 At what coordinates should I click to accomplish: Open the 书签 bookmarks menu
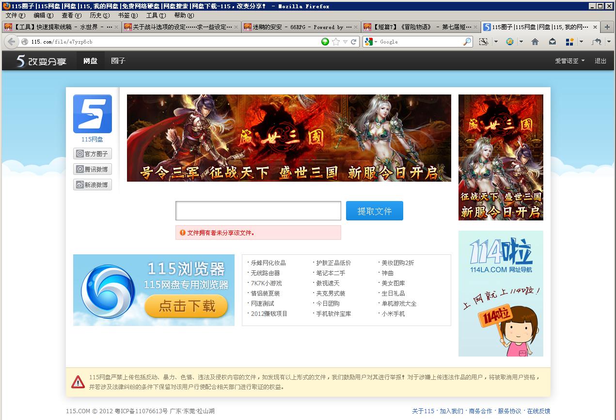128,16
